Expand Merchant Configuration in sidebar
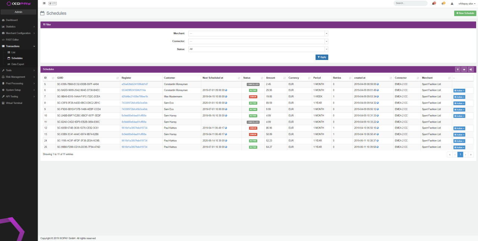This screenshot has width=478, height=241. 19,33
